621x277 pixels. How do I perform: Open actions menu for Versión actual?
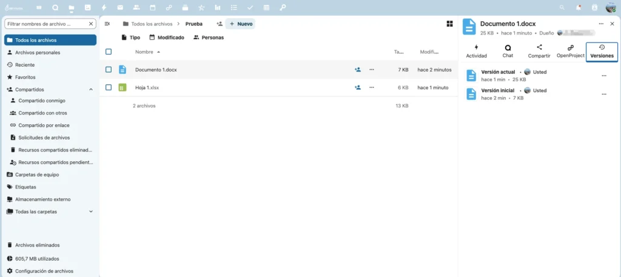[604, 76]
